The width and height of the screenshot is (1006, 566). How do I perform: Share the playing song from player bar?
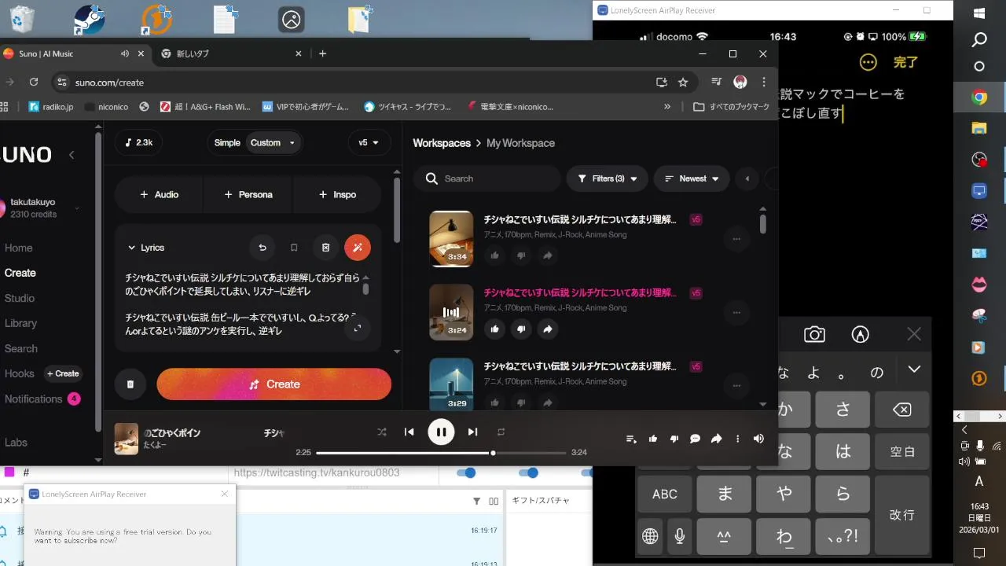[x=716, y=439]
